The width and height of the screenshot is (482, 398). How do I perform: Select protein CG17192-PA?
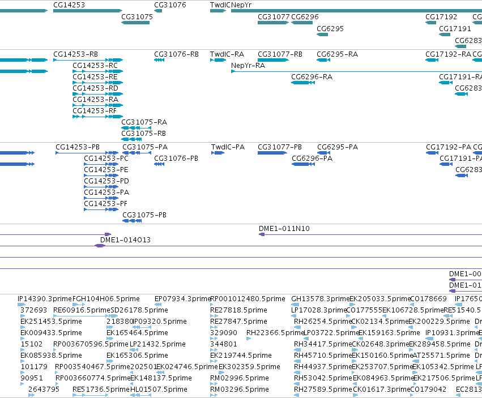[448, 147]
